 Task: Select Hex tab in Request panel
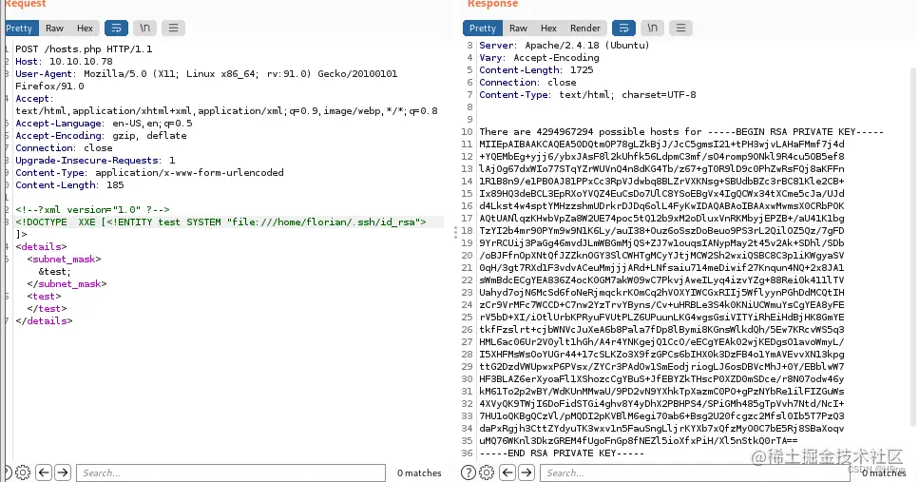85,29
